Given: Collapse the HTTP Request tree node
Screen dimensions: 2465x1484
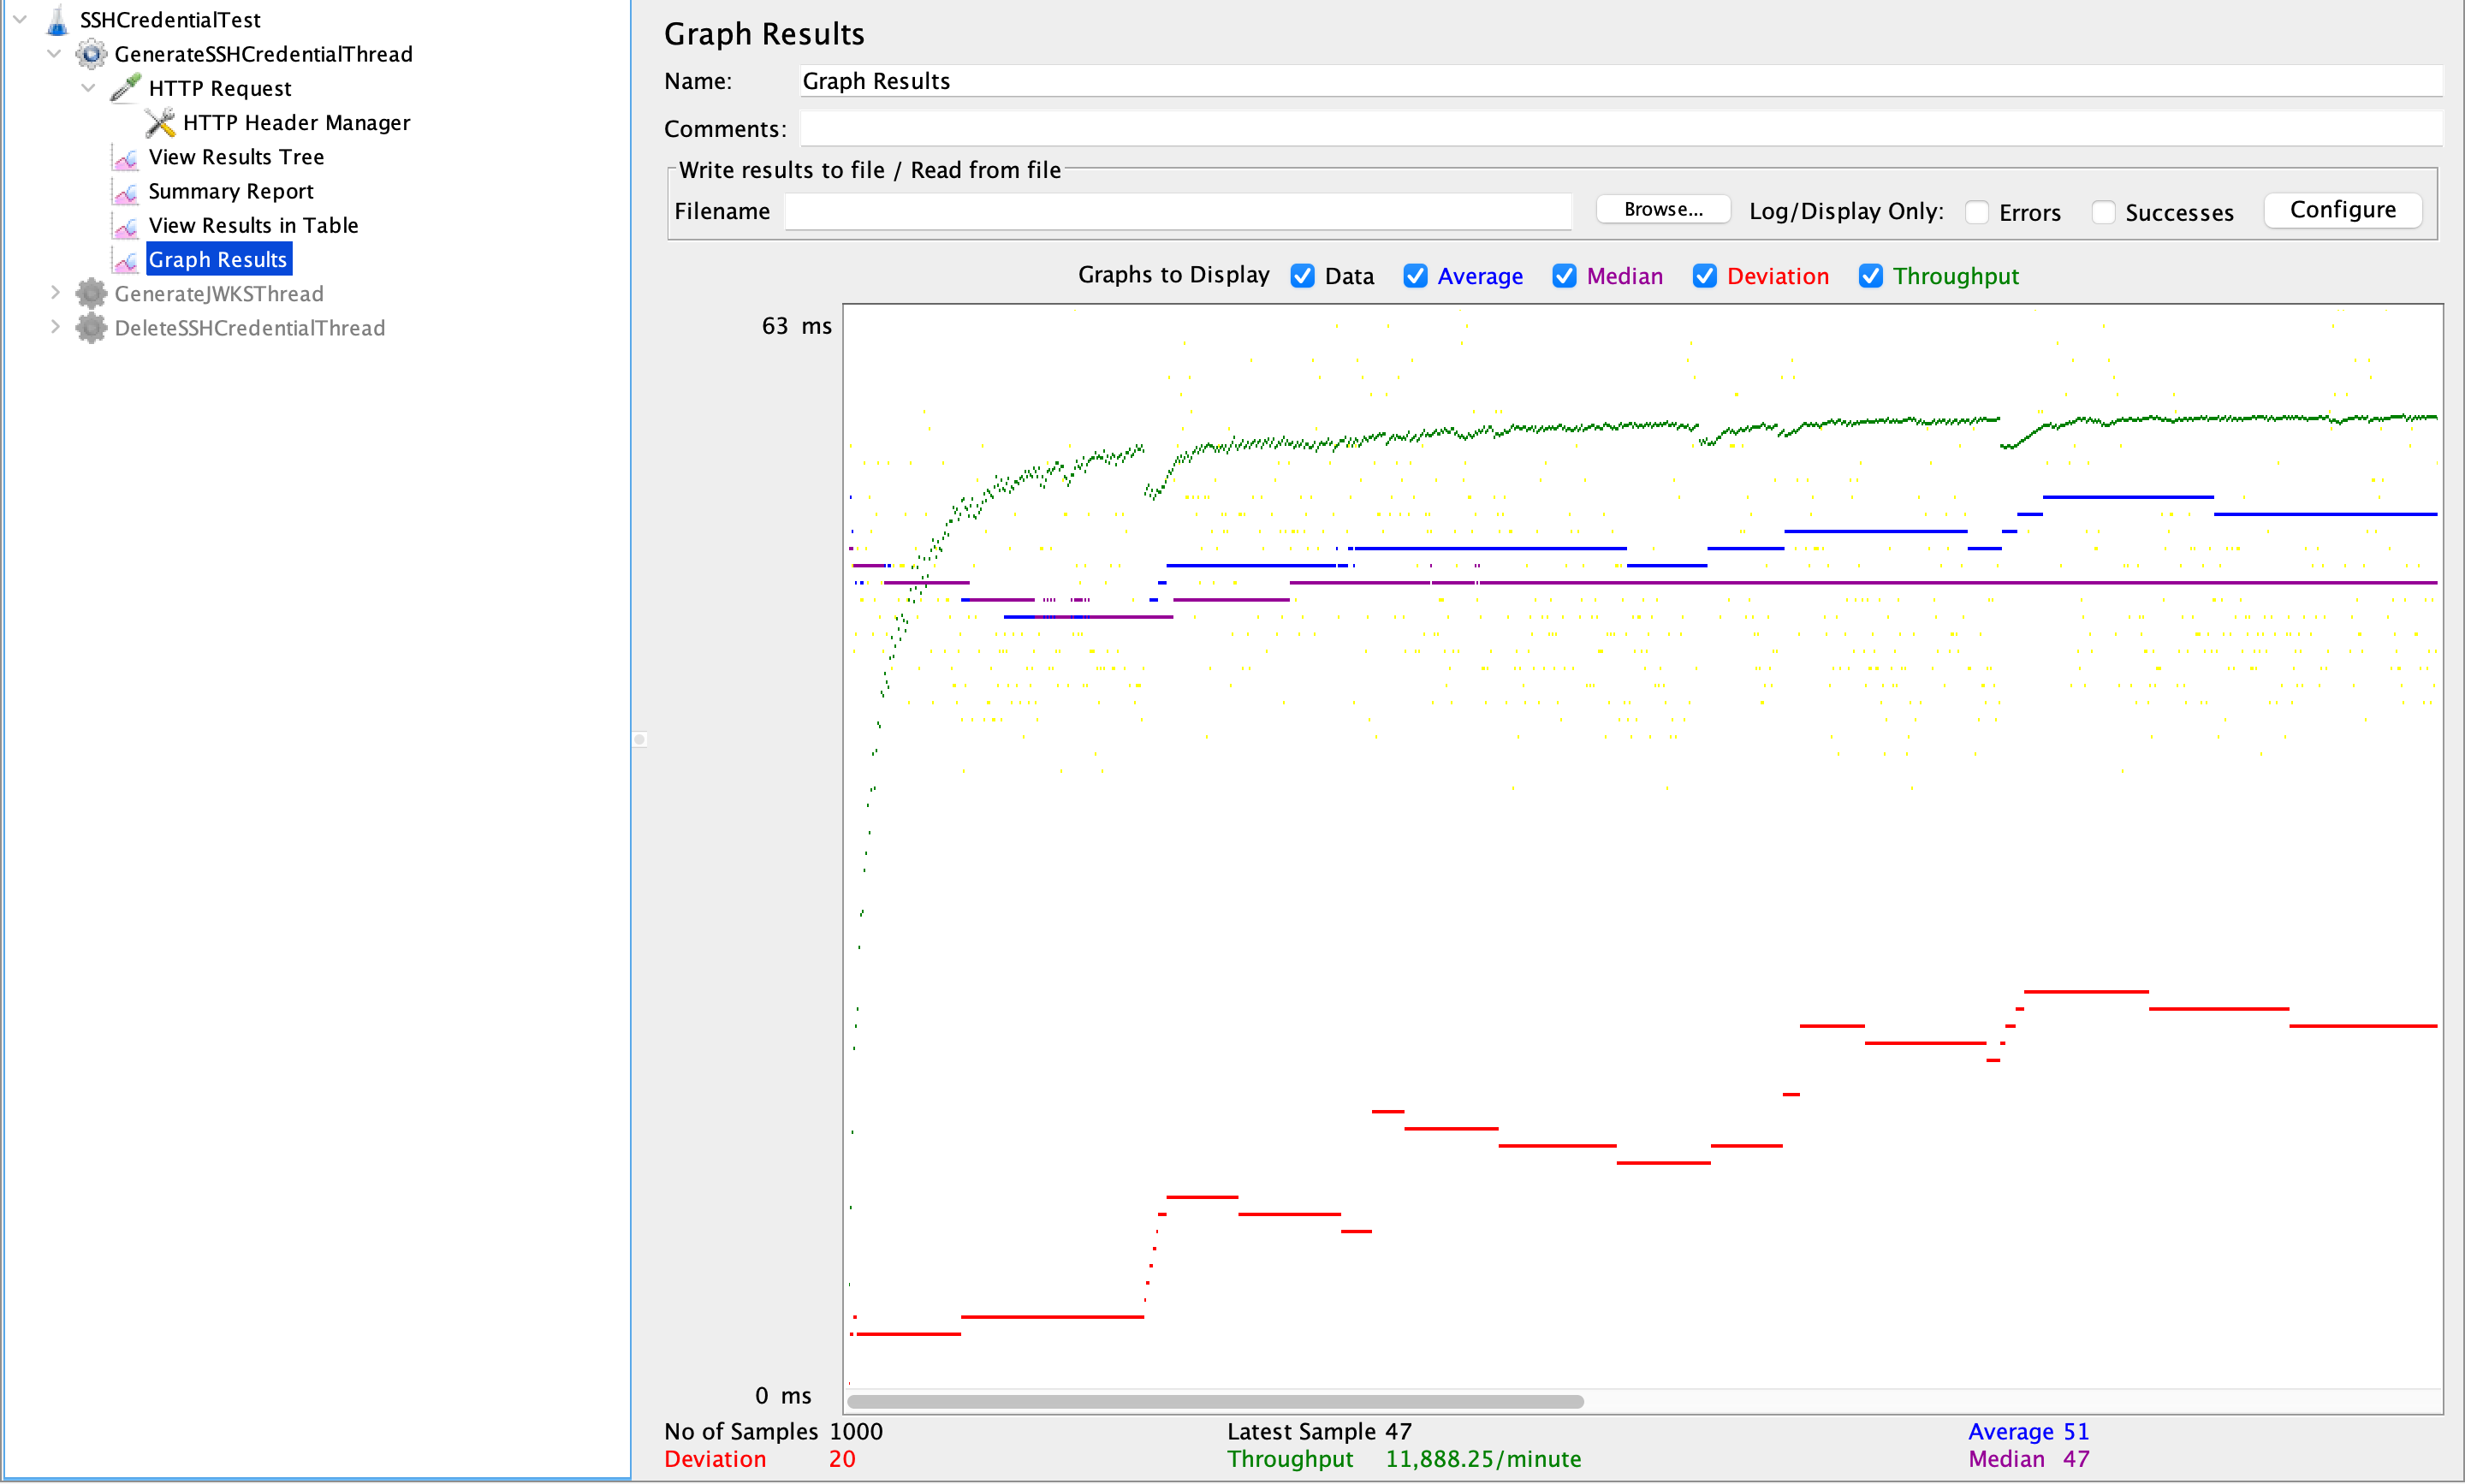Looking at the screenshot, I should click(x=89, y=88).
